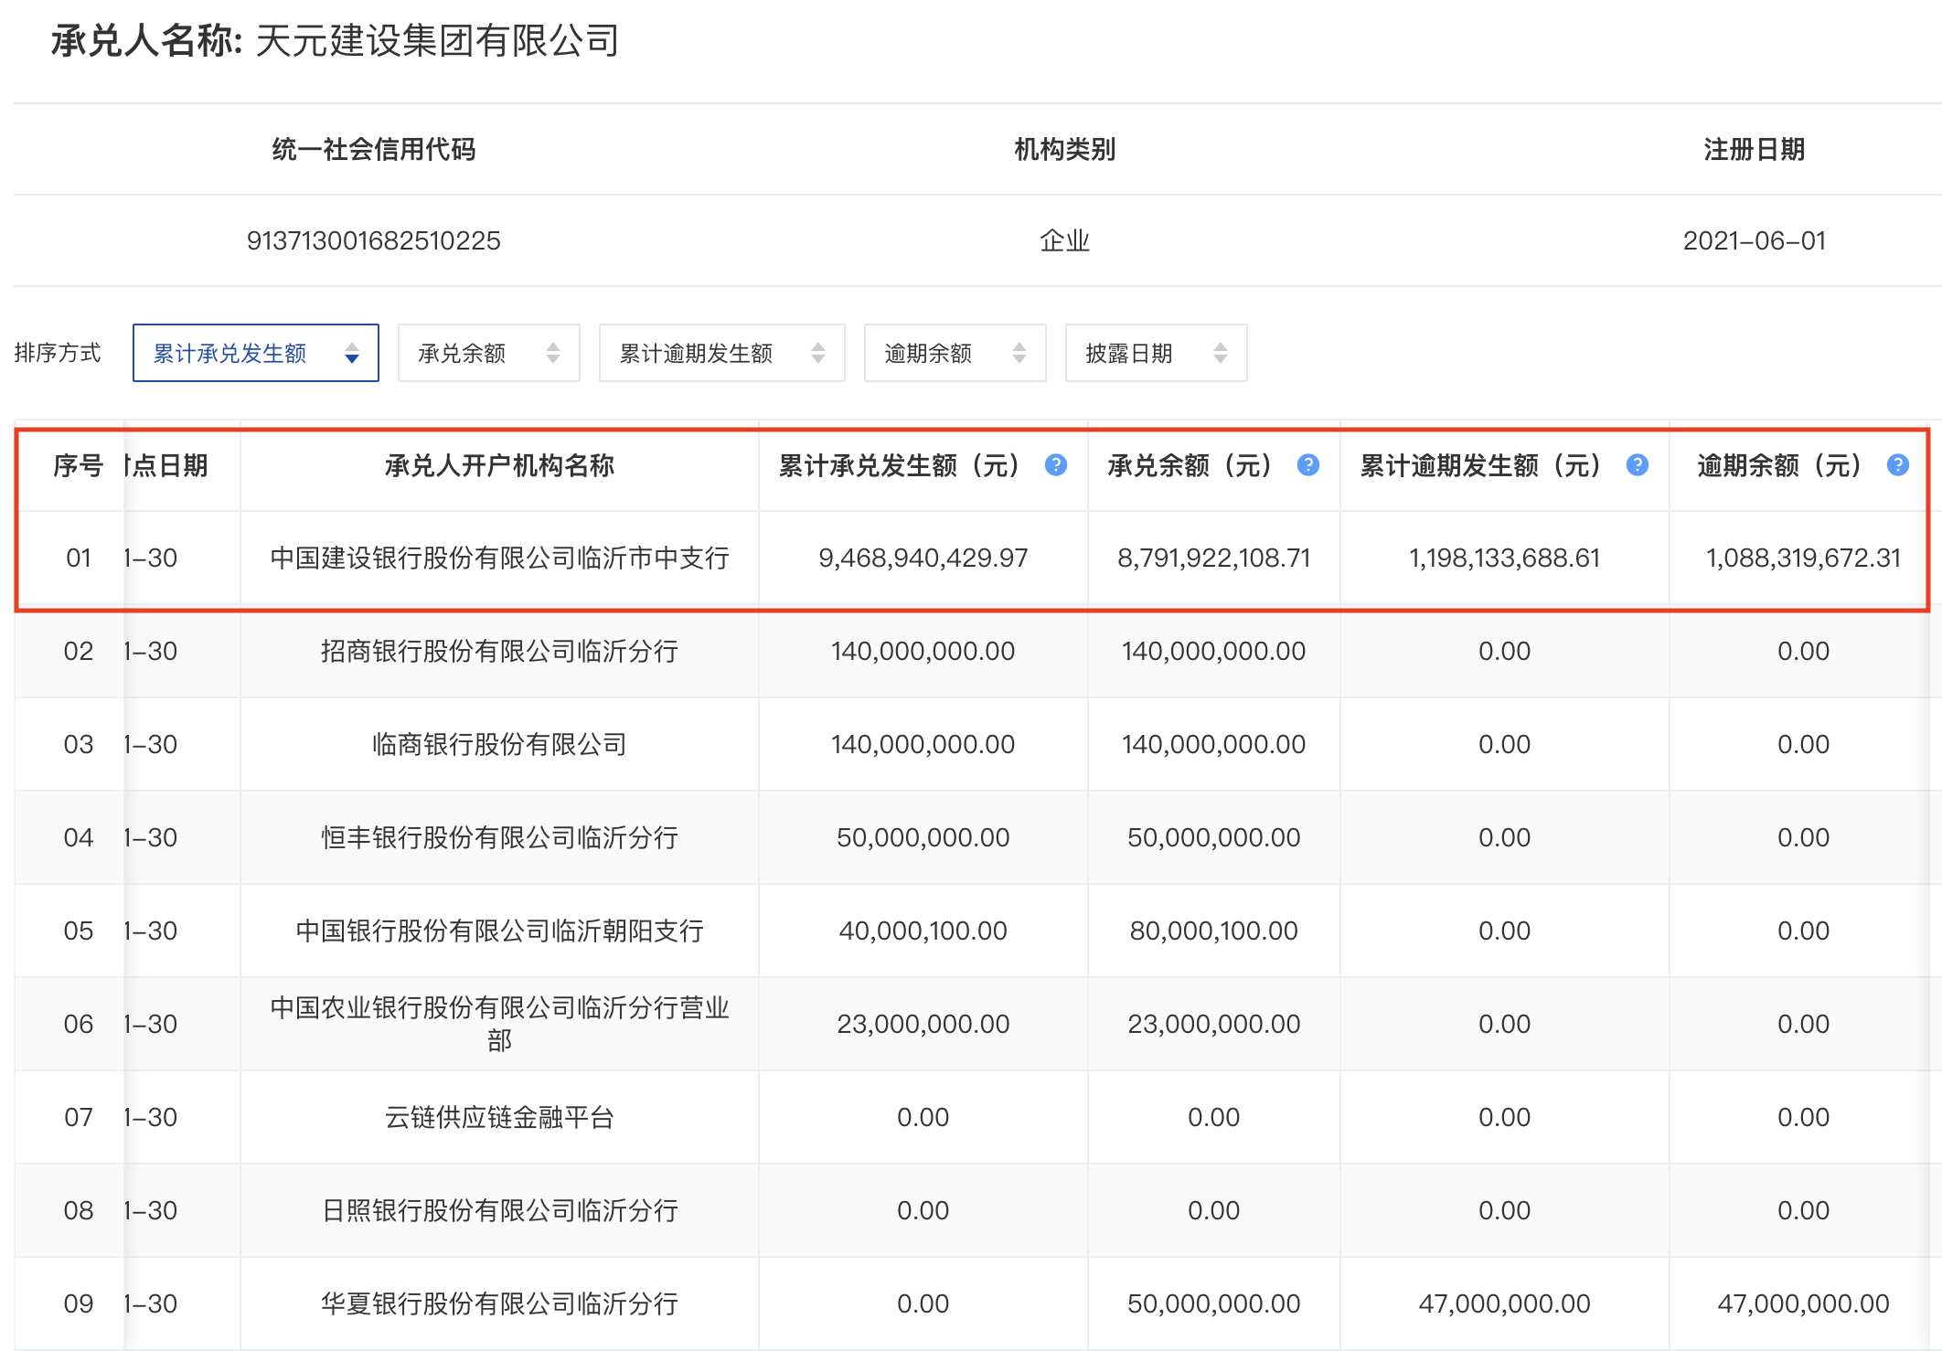Image resolution: width=1942 pixels, height=1351 pixels.
Task: Click sort arrows in 累计承兑发生额 sort box
Action: tap(352, 353)
